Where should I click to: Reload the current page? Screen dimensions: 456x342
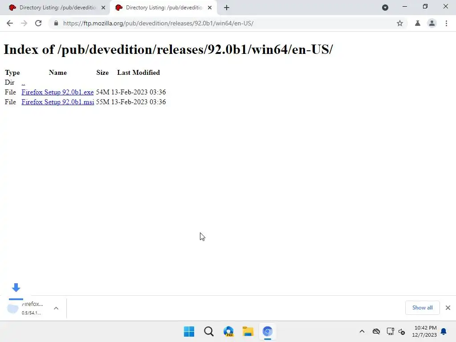[x=38, y=23]
